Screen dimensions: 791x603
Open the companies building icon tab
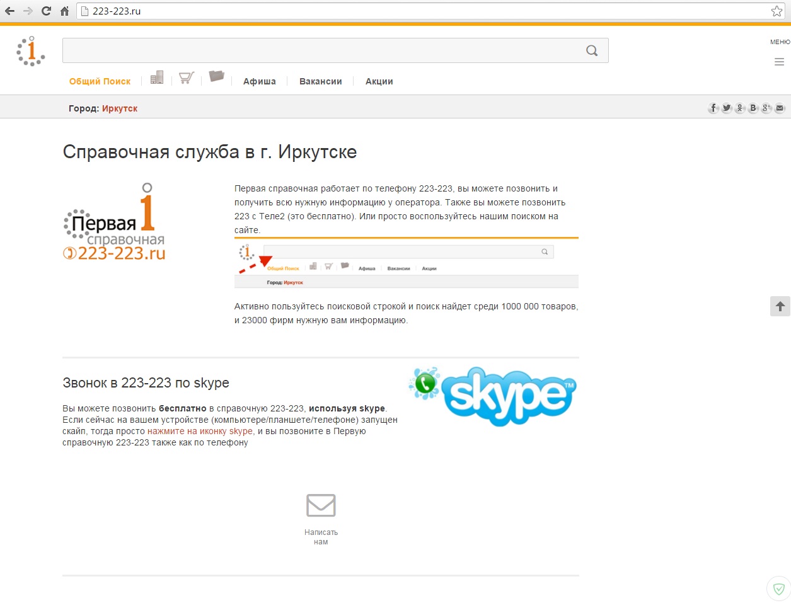click(157, 77)
